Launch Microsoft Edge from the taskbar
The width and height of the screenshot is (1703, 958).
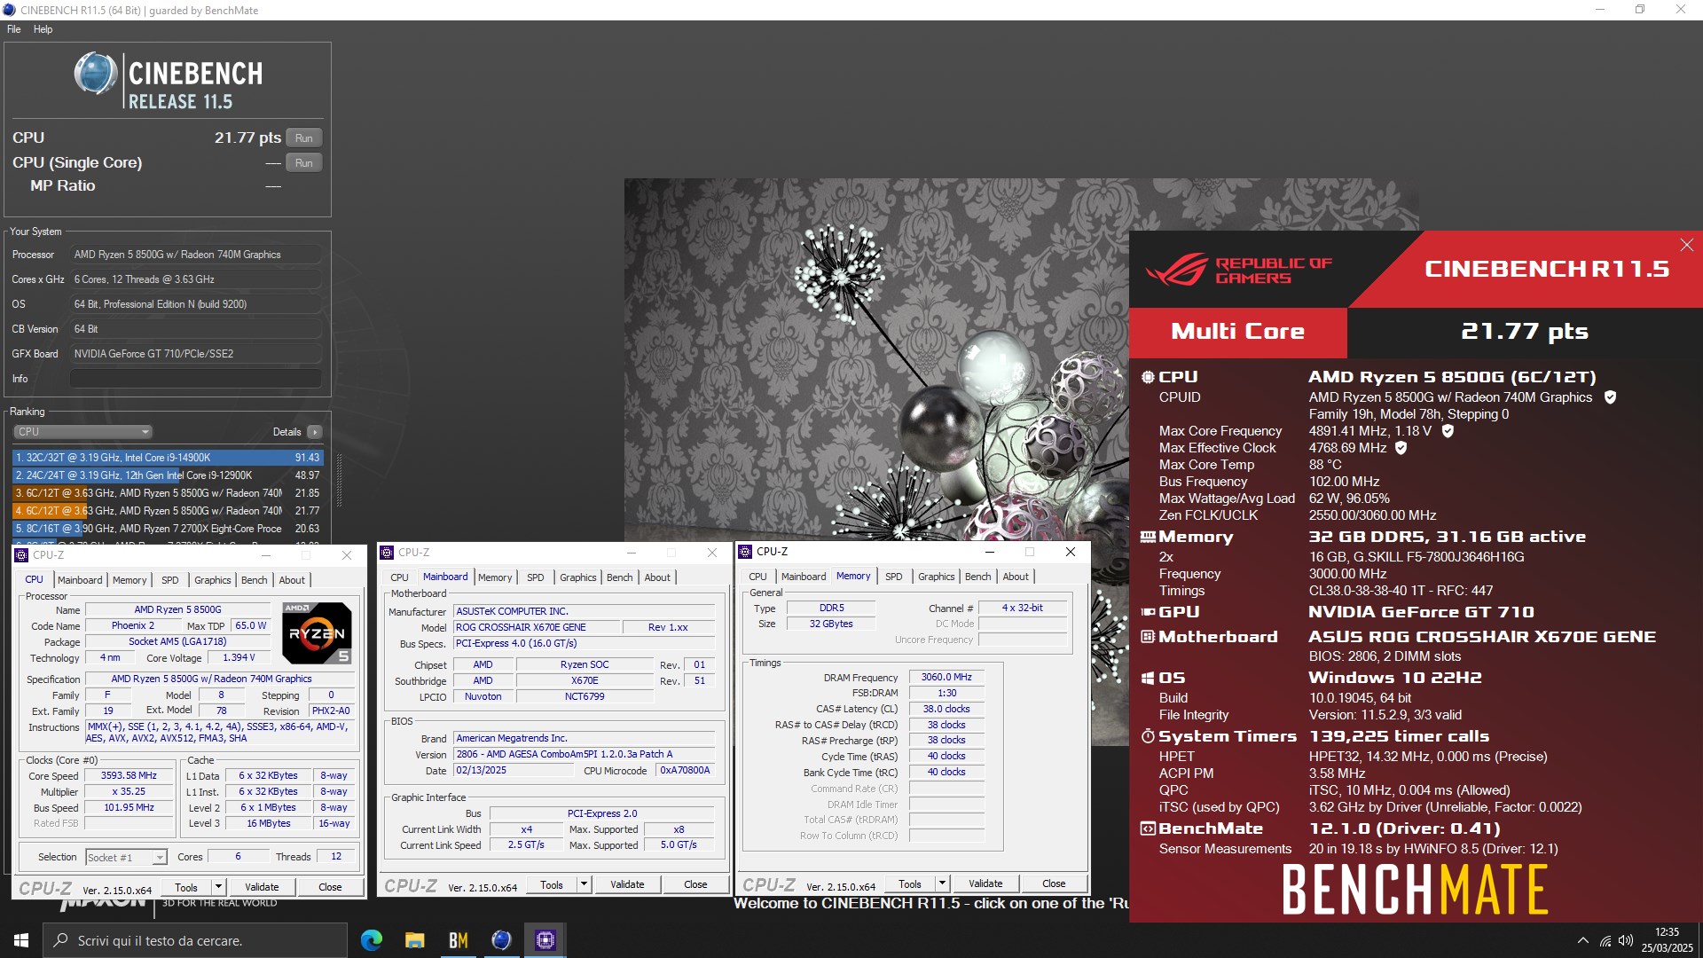point(372,940)
